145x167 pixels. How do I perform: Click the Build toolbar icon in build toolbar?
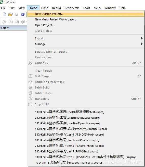(x=10, y=22)
